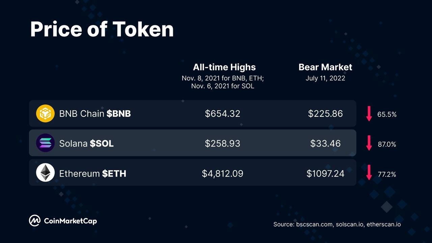Select the Bear Market column header
Viewport: 432px width, 243px height.
(325, 67)
